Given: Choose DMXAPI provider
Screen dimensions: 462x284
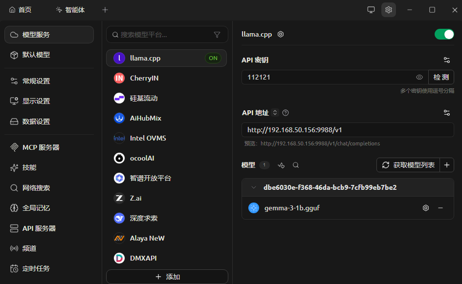Looking at the screenshot, I should click(167, 258).
